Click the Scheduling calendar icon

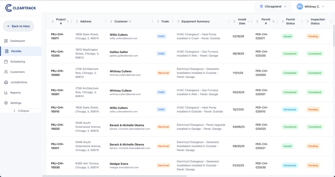(6, 61)
